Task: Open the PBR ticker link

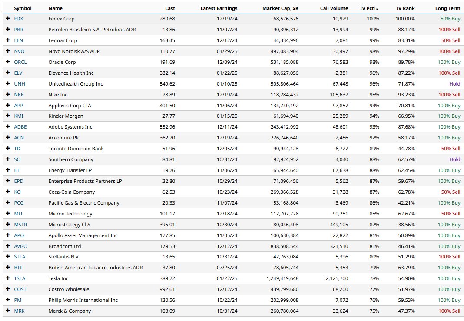Action: tap(19, 30)
